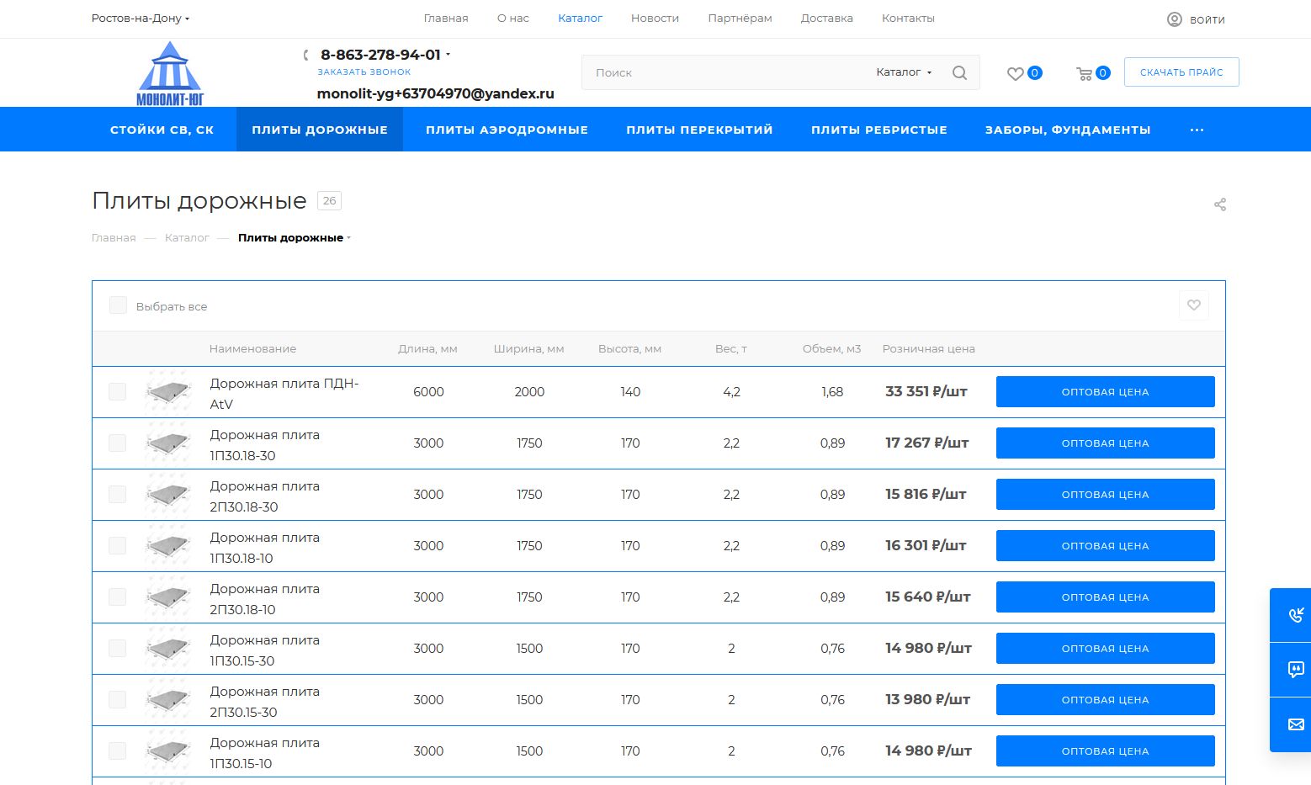Open the shopping cart icon
This screenshot has width=1311, height=785.
click(x=1084, y=73)
